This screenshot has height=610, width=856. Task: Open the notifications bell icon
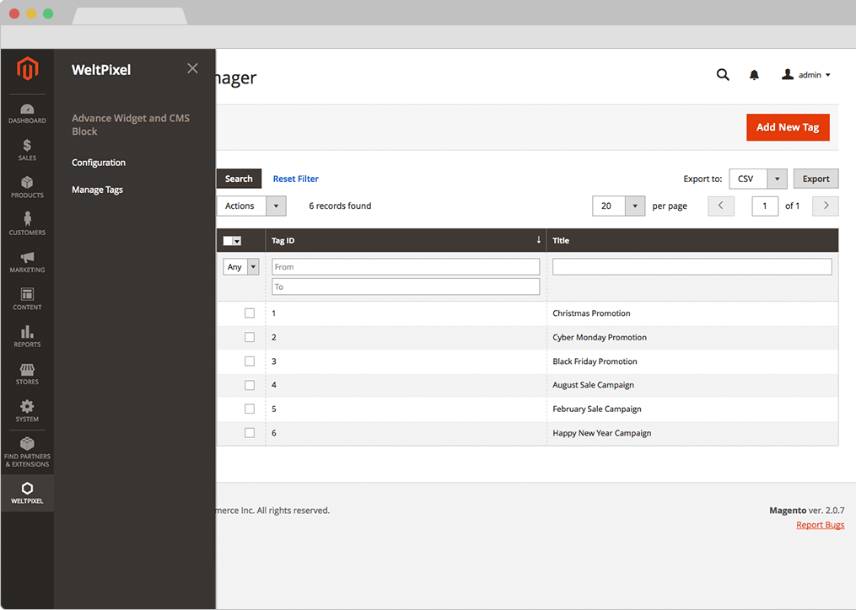coord(754,75)
